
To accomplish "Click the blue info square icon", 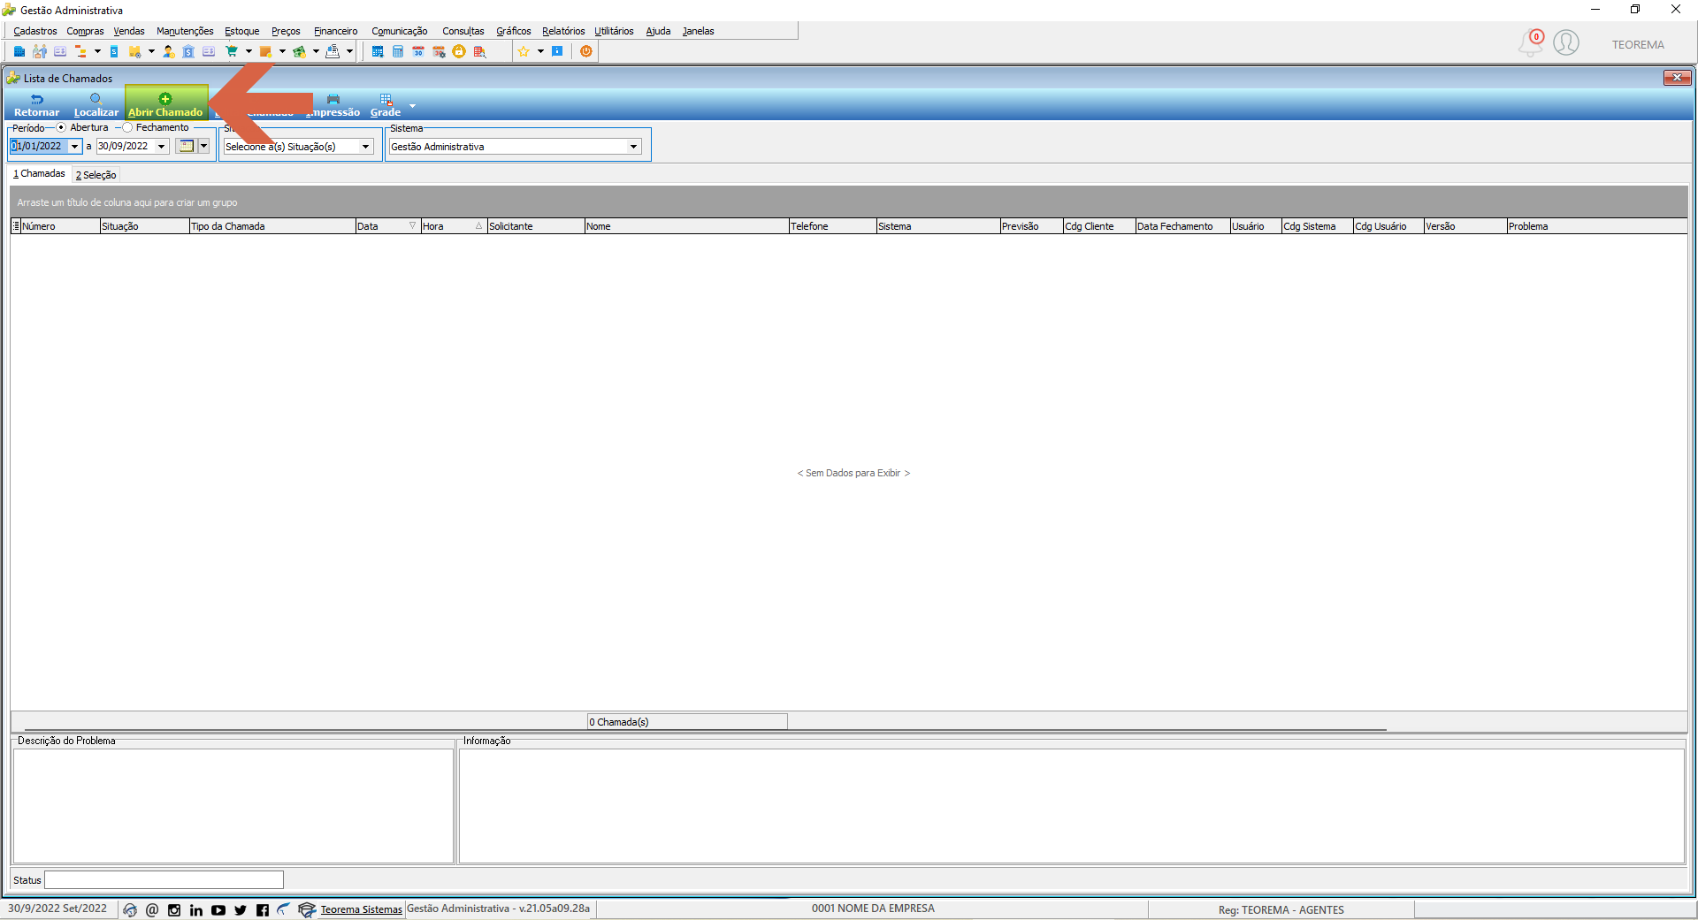I will click(557, 51).
